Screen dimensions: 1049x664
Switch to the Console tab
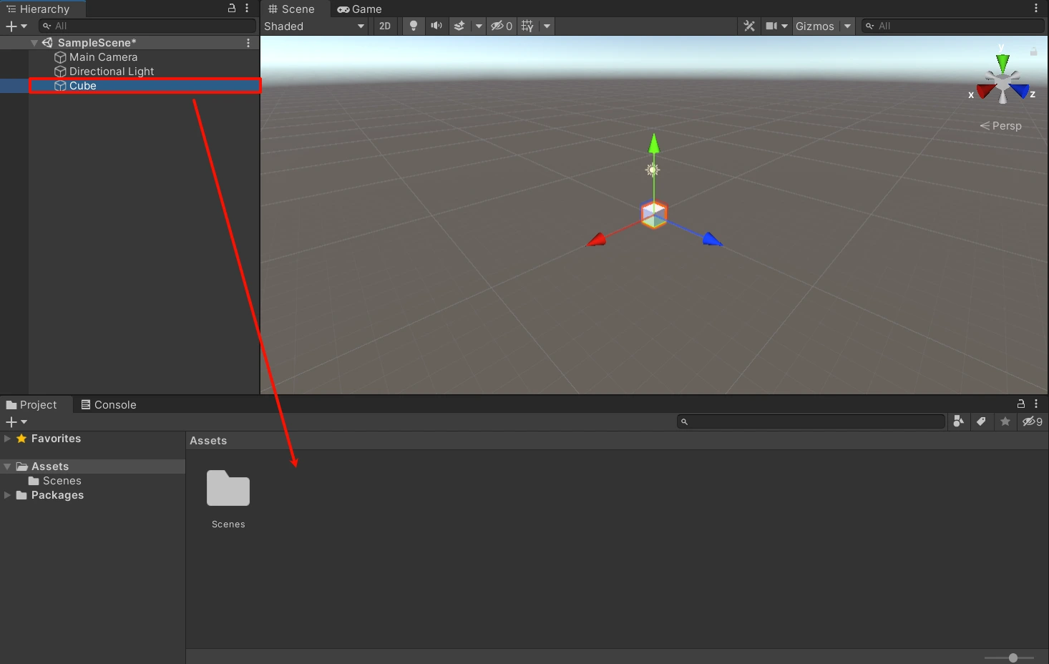tap(108, 404)
